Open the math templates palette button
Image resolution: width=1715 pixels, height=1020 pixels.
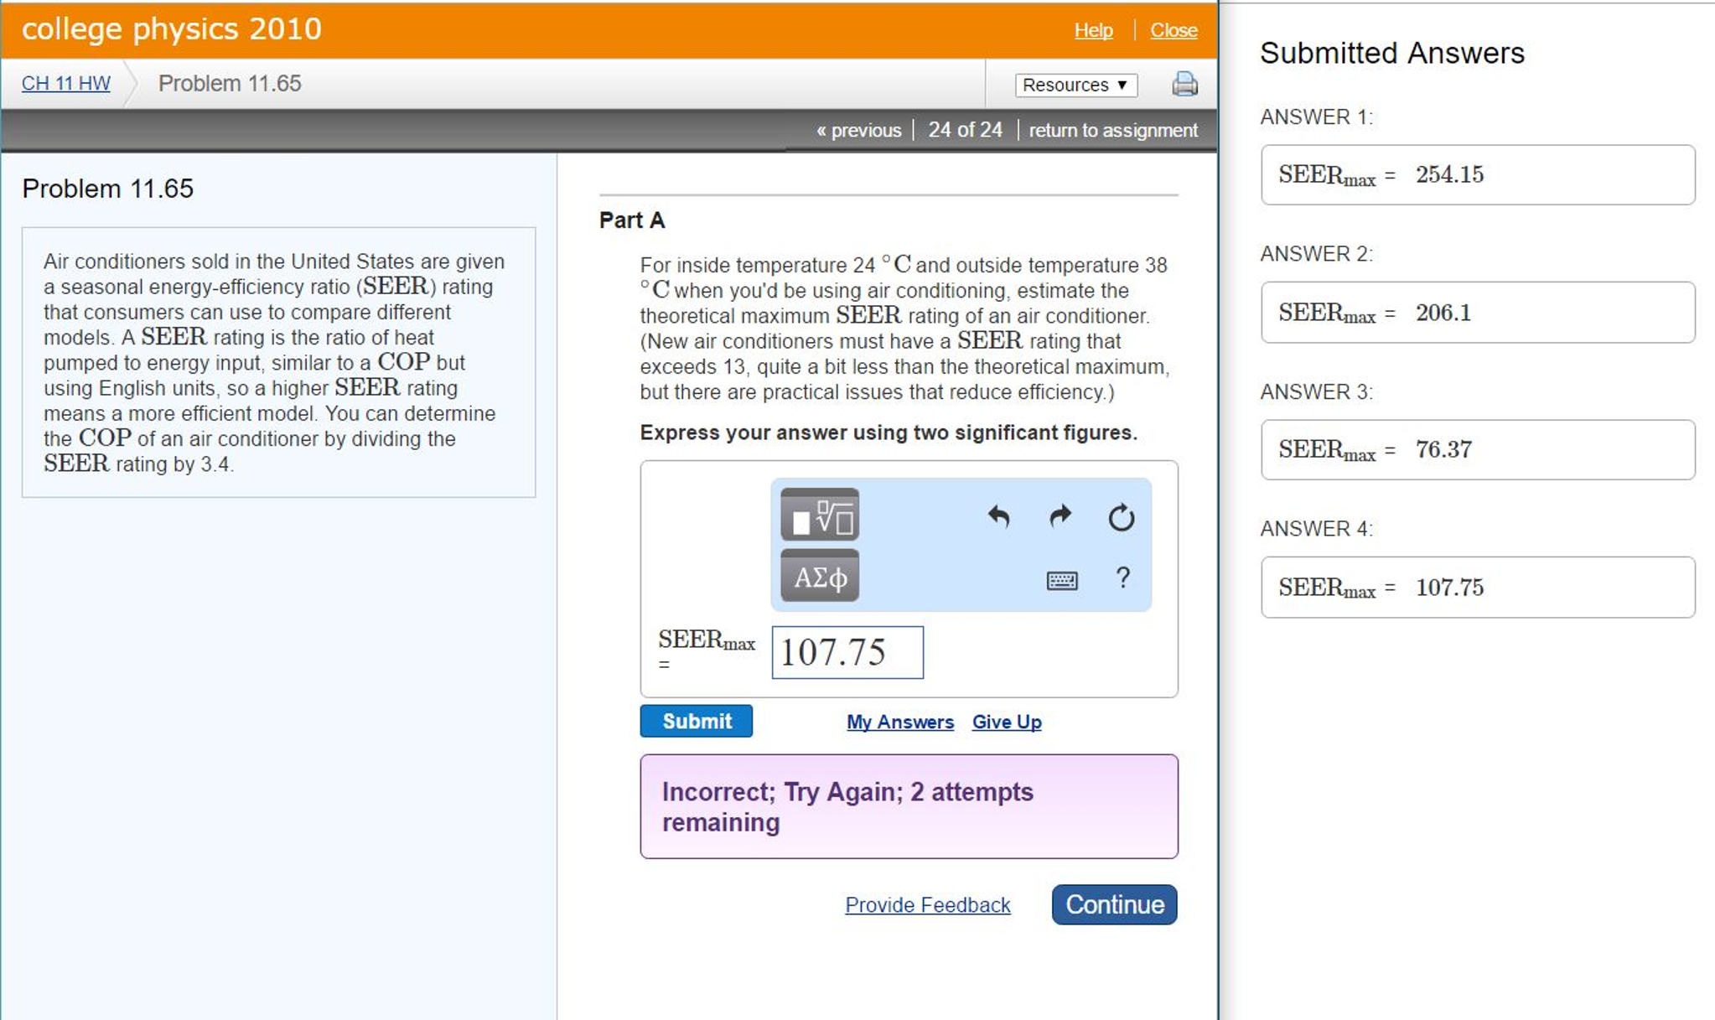pyautogui.click(x=819, y=515)
